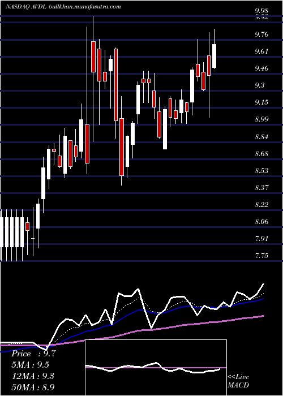
Task: Click the pink 50MA line end
Action: click(x=263, y=316)
